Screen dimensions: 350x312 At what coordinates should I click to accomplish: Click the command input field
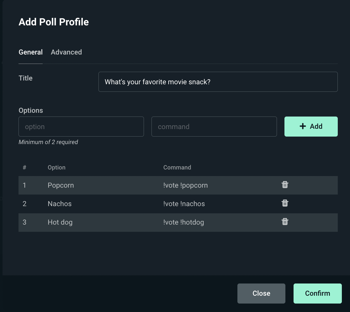[x=214, y=127]
